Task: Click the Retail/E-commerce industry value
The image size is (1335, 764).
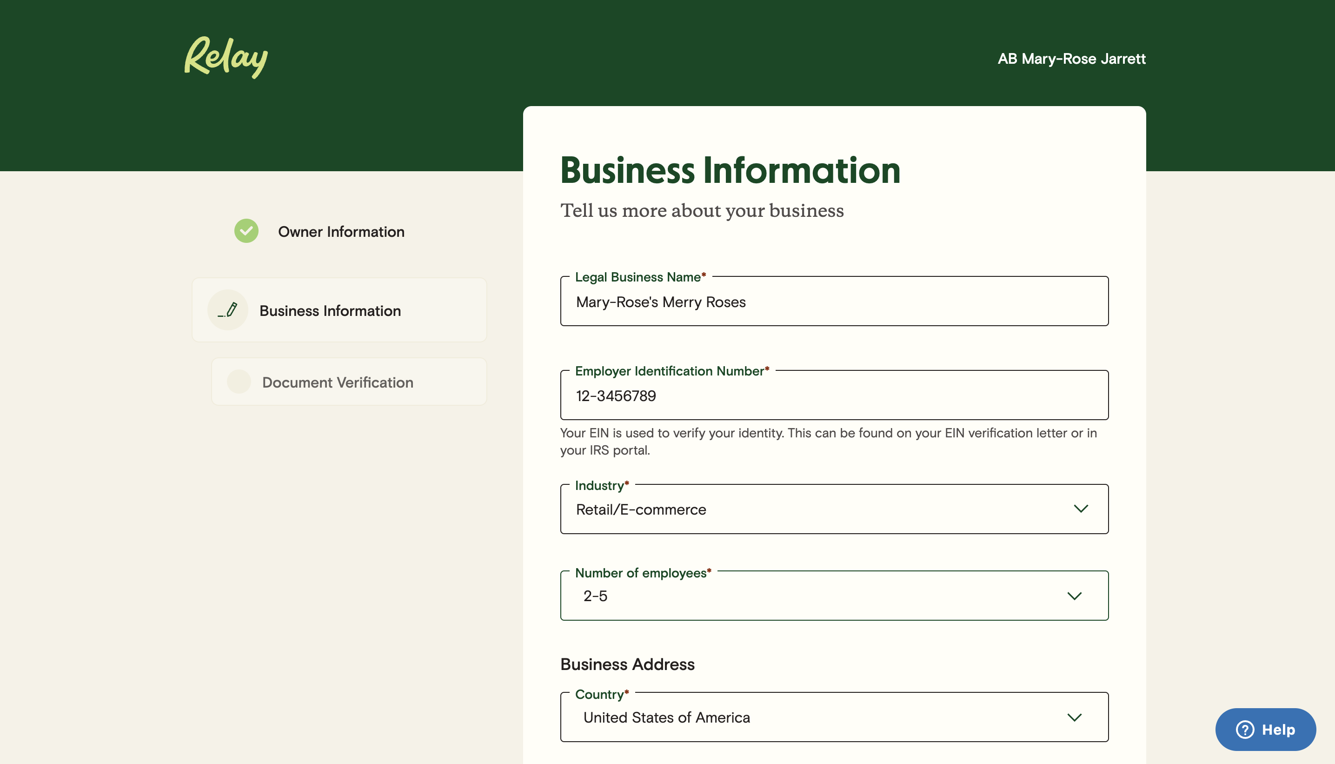Action: click(641, 509)
